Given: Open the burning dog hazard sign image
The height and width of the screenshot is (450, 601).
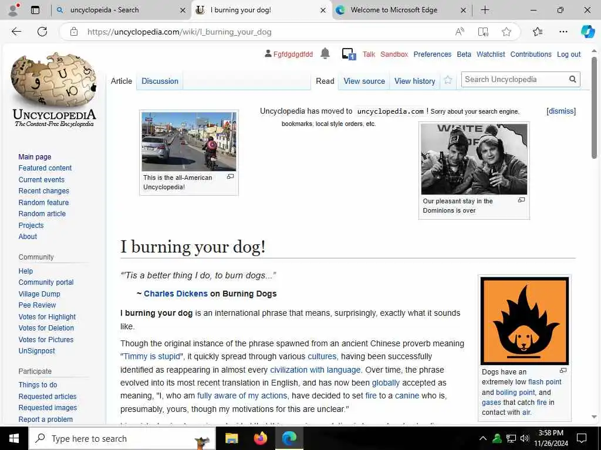Looking at the screenshot, I should point(524,321).
